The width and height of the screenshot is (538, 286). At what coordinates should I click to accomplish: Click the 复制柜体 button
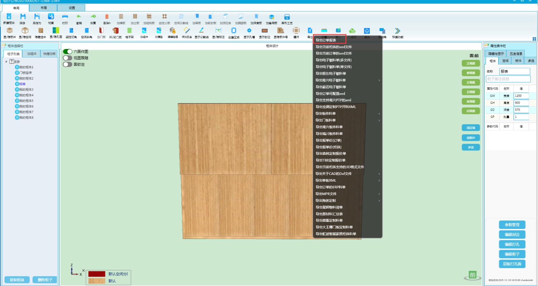17,280
